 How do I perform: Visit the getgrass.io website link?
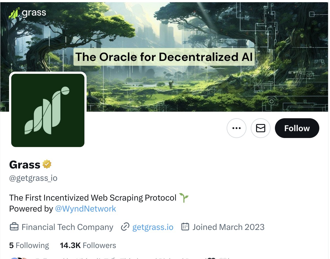pos(153,227)
